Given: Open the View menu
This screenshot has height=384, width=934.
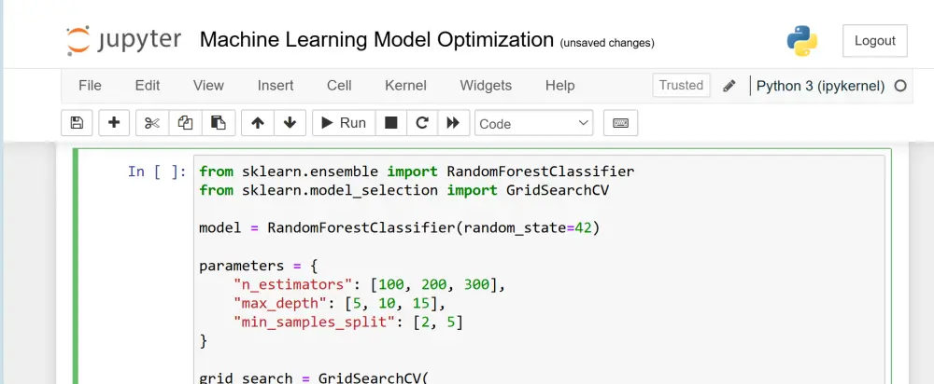Looking at the screenshot, I should click(x=208, y=86).
